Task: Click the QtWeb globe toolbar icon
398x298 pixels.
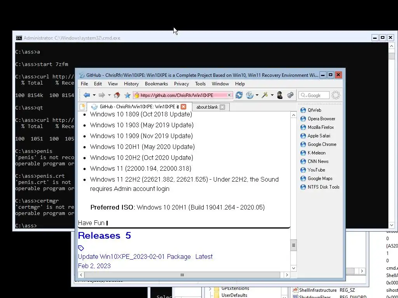Action: 250,95
